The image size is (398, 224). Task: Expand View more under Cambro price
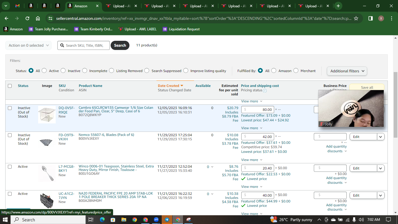[252, 128]
